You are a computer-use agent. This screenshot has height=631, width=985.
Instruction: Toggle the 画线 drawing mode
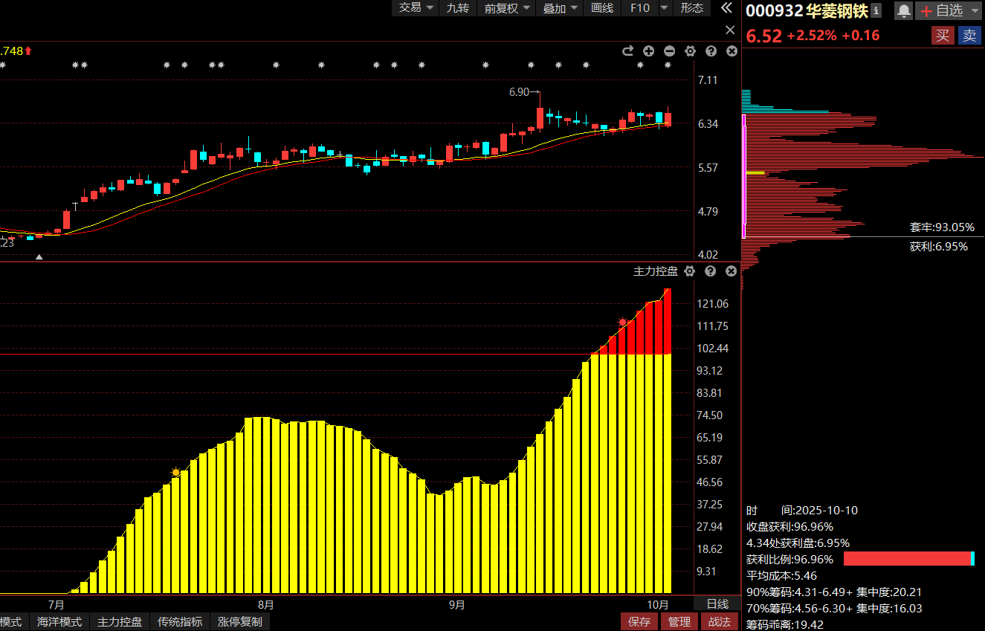(601, 8)
